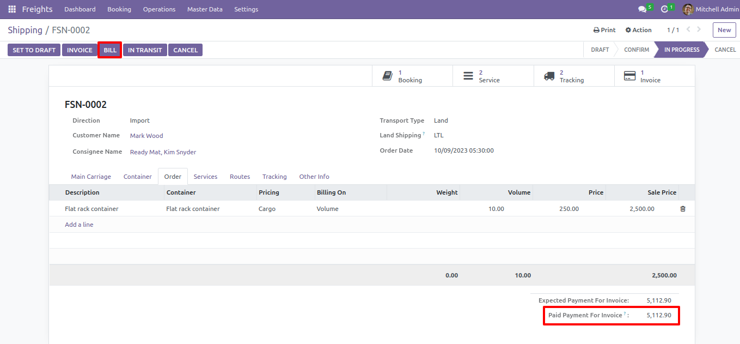Delete the Flat rack container line

click(x=683, y=209)
